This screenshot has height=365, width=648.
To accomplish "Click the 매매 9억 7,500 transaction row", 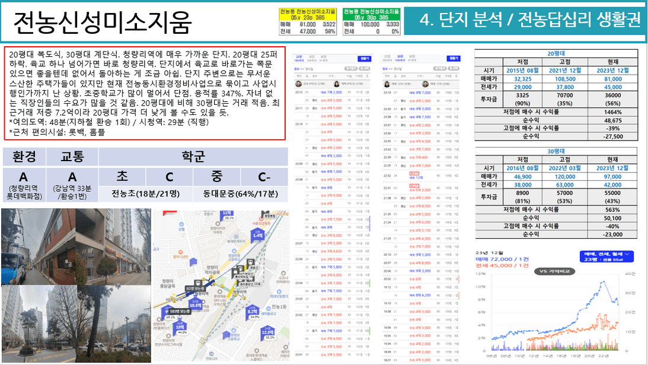I will pos(421,117).
